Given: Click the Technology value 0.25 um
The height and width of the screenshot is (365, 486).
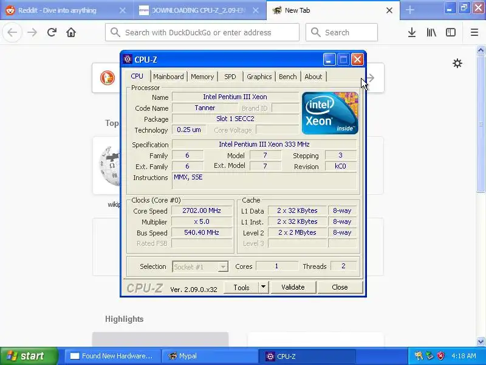Looking at the screenshot, I should coord(189,130).
